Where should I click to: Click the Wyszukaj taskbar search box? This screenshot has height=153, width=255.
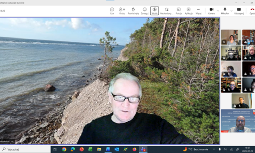pos(25,149)
